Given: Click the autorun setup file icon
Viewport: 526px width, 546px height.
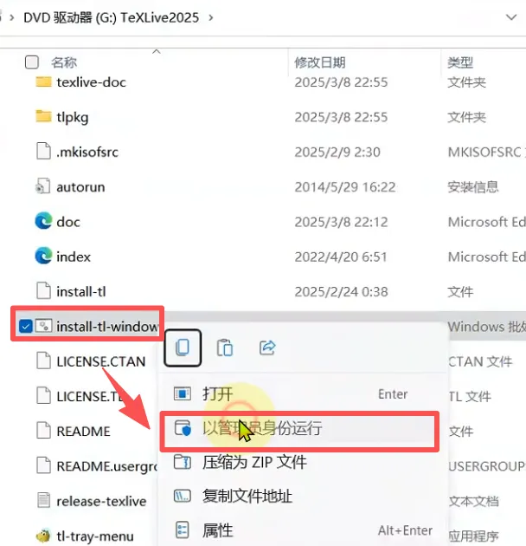Looking at the screenshot, I should tap(42, 186).
